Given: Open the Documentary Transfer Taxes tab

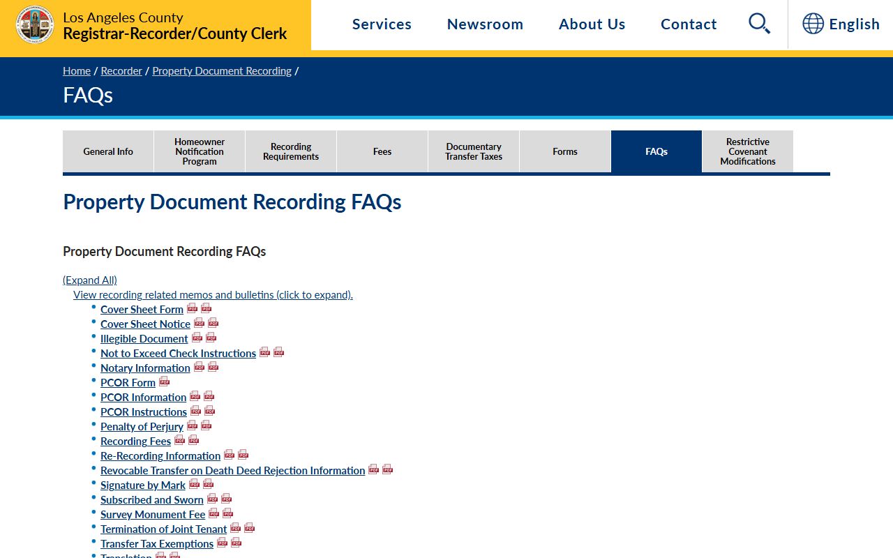Looking at the screenshot, I should click(474, 151).
